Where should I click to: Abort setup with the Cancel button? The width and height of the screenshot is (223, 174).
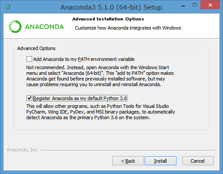click(x=198, y=161)
